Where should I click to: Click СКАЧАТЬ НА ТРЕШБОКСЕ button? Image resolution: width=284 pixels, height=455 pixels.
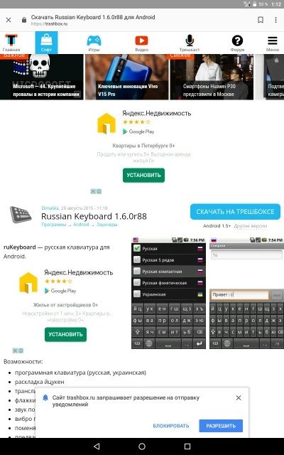point(235,212)
